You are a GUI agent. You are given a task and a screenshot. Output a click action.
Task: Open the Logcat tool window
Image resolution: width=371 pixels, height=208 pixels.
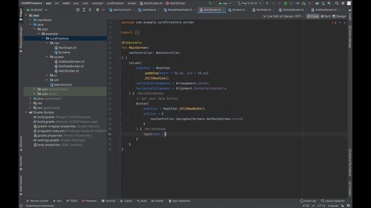point(126,201)
